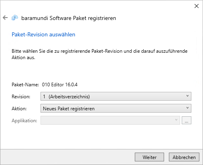Continue with the Weiter button
This screenshot has height=165, width=203.
(x=149, y=157)
